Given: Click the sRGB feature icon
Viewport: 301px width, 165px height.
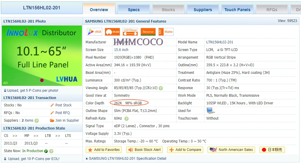Looking at the screenshot, I should [95, 32].
